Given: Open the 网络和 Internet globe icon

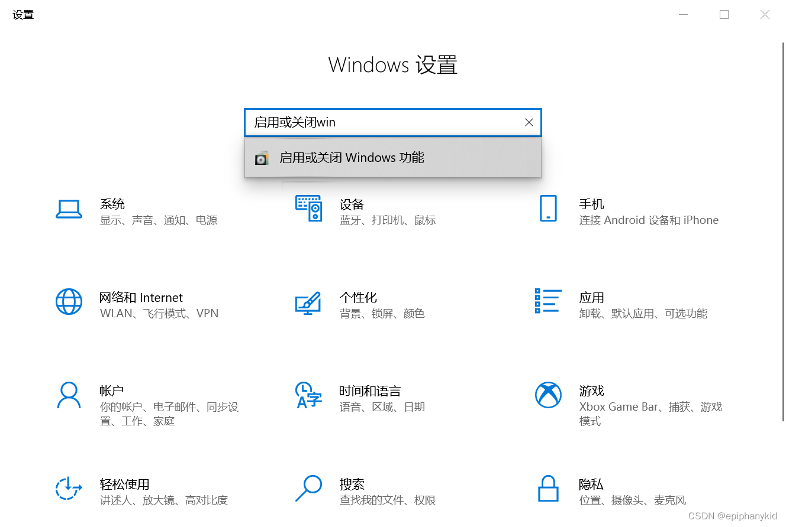Looking at the screenshot, I should click(69, 301).
